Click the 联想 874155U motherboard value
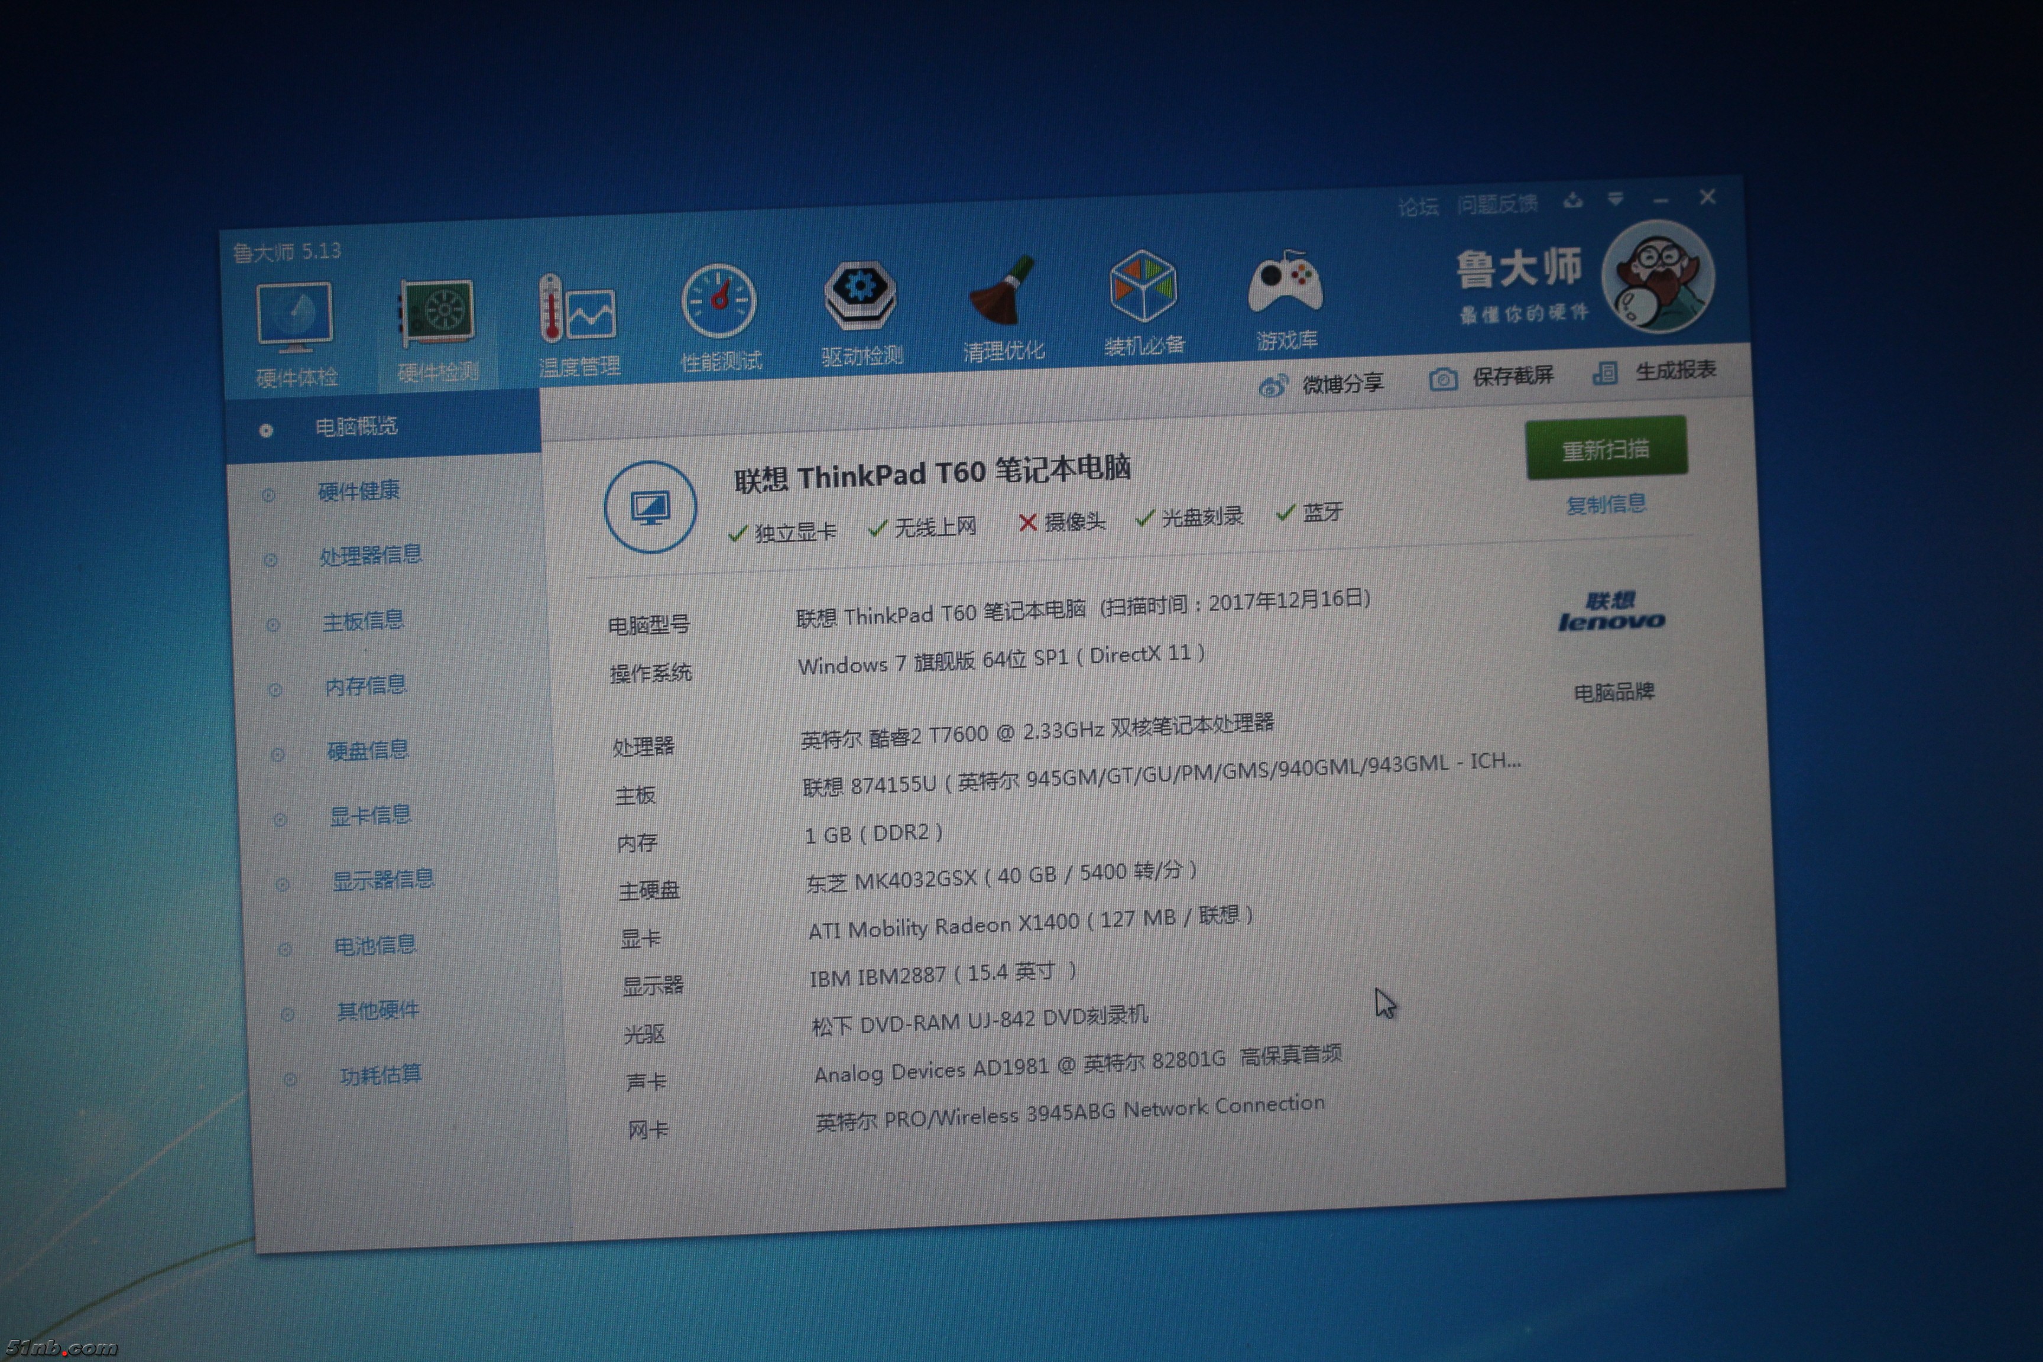The width and height of the screenshot is (2043, 1362). pos(1162,774)
